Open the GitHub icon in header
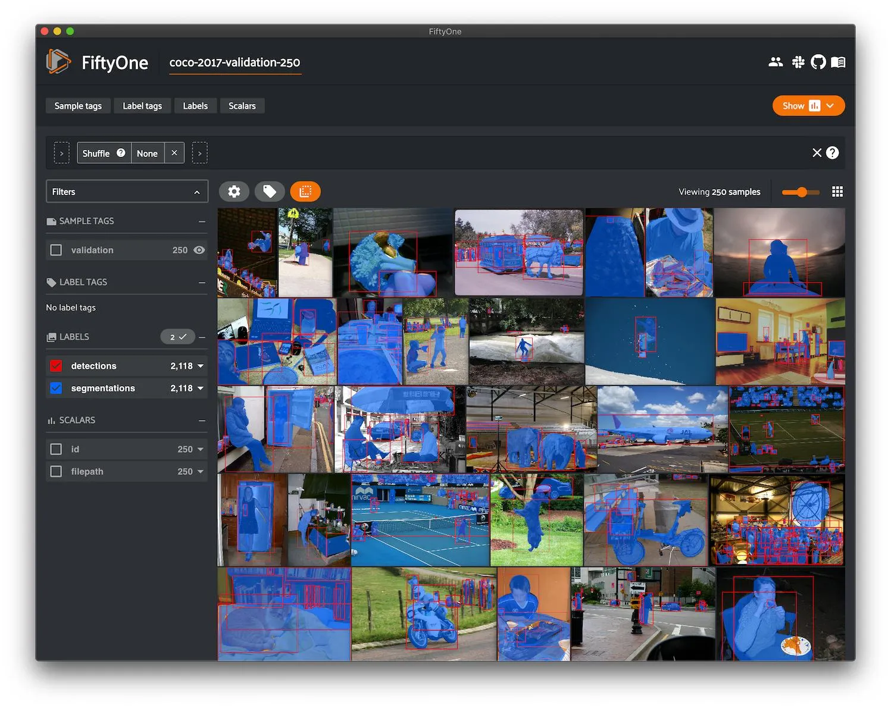891x708 pixels. [x=818, y=62]
